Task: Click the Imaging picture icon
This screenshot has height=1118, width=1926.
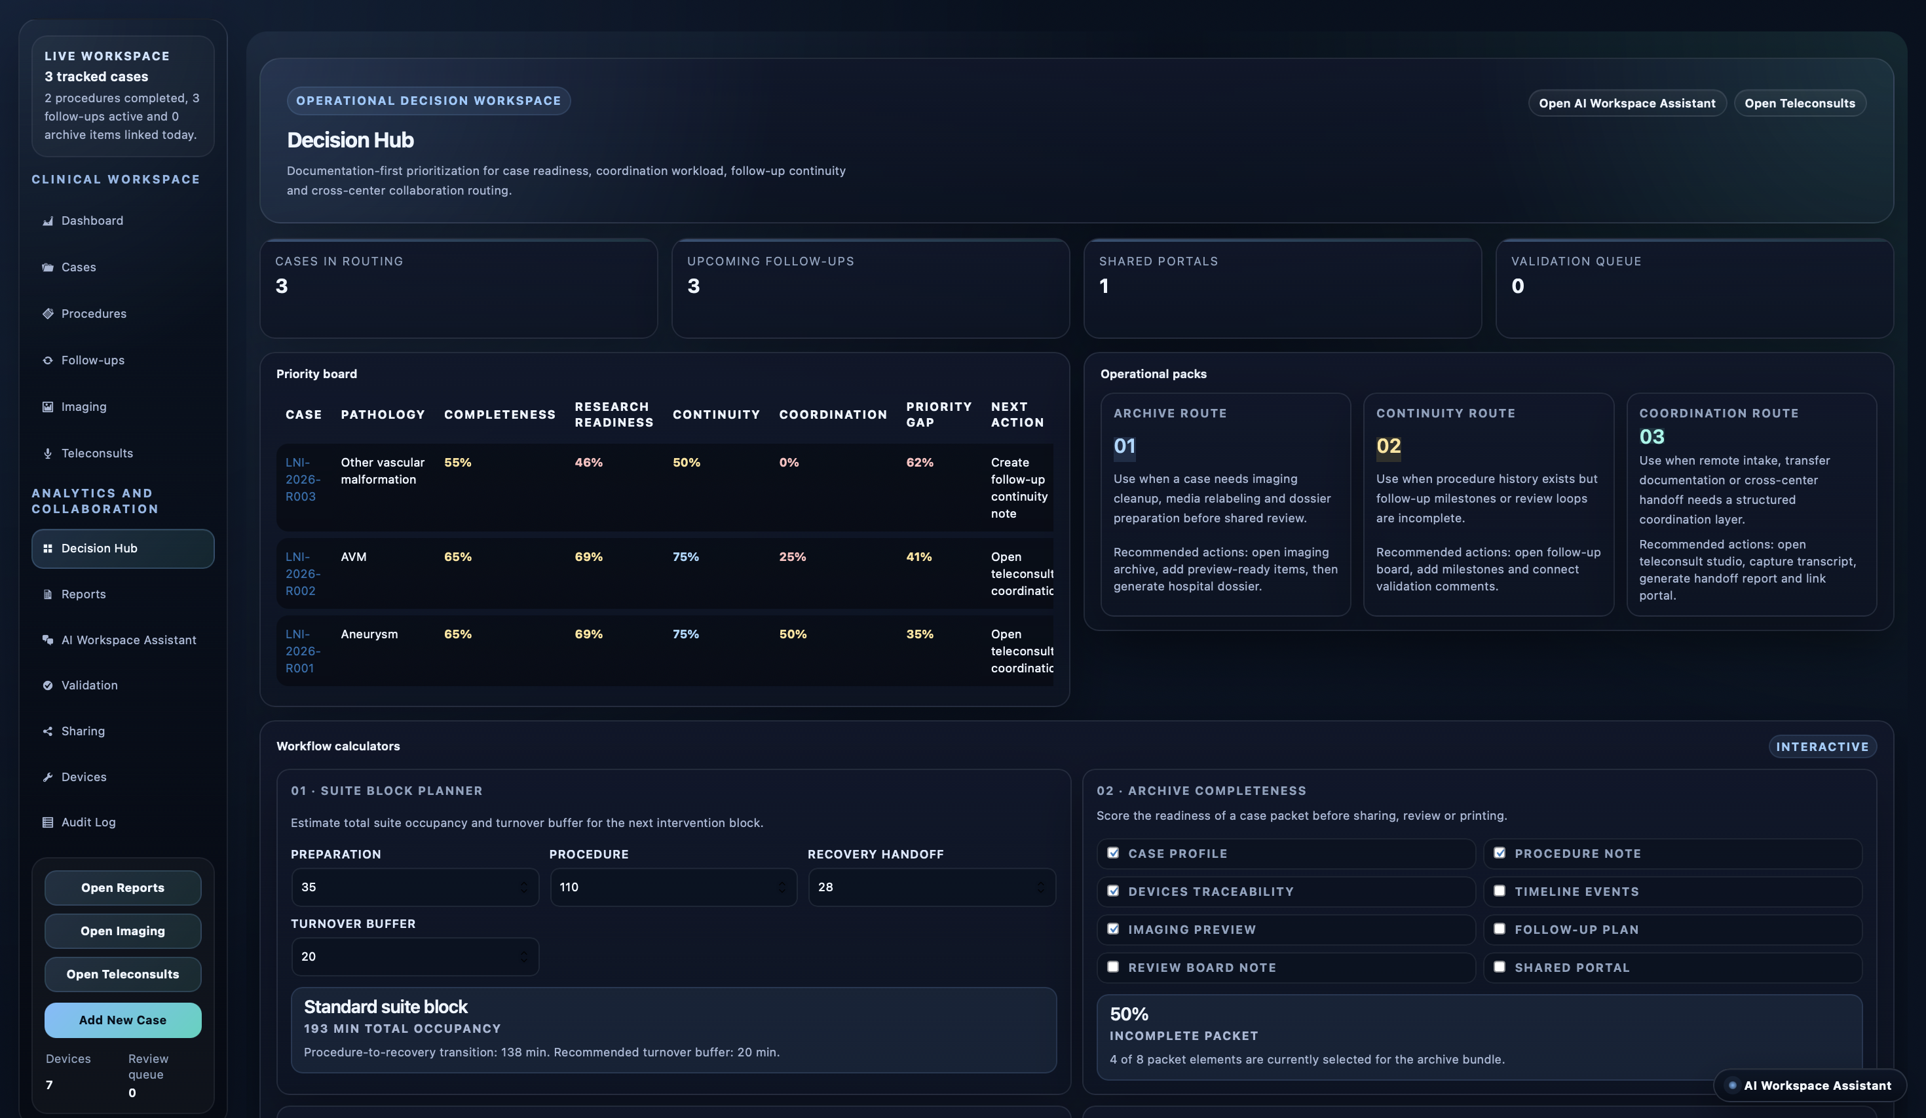Action: click(47, 407)
